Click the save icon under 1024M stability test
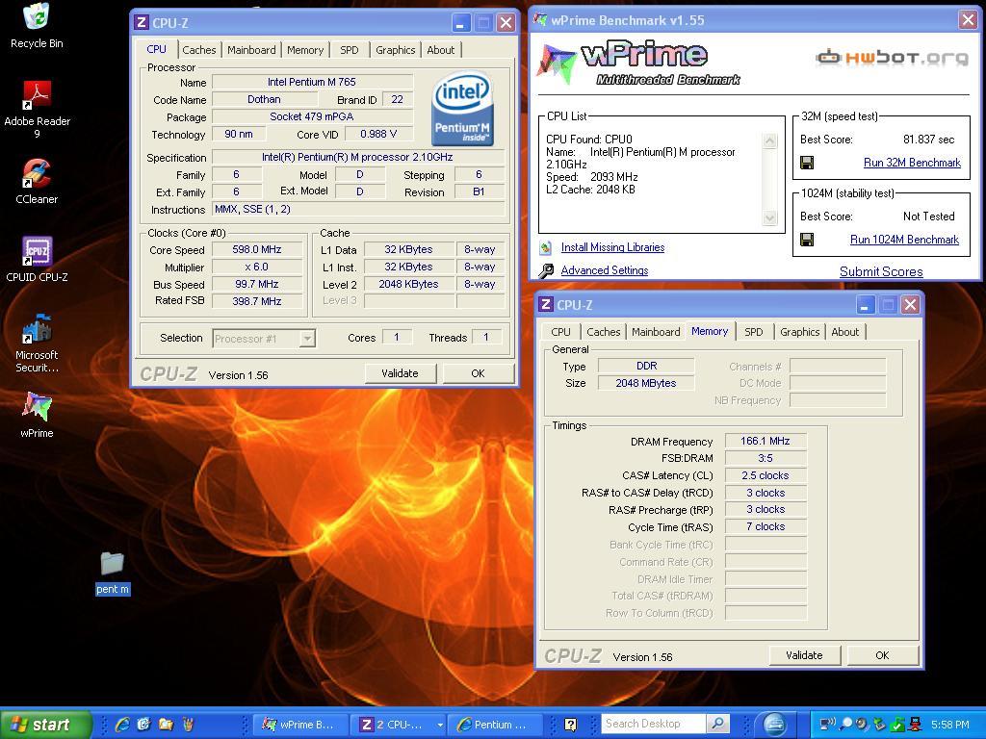The width and height of the screenshot is (986, 739). (807, 240)
